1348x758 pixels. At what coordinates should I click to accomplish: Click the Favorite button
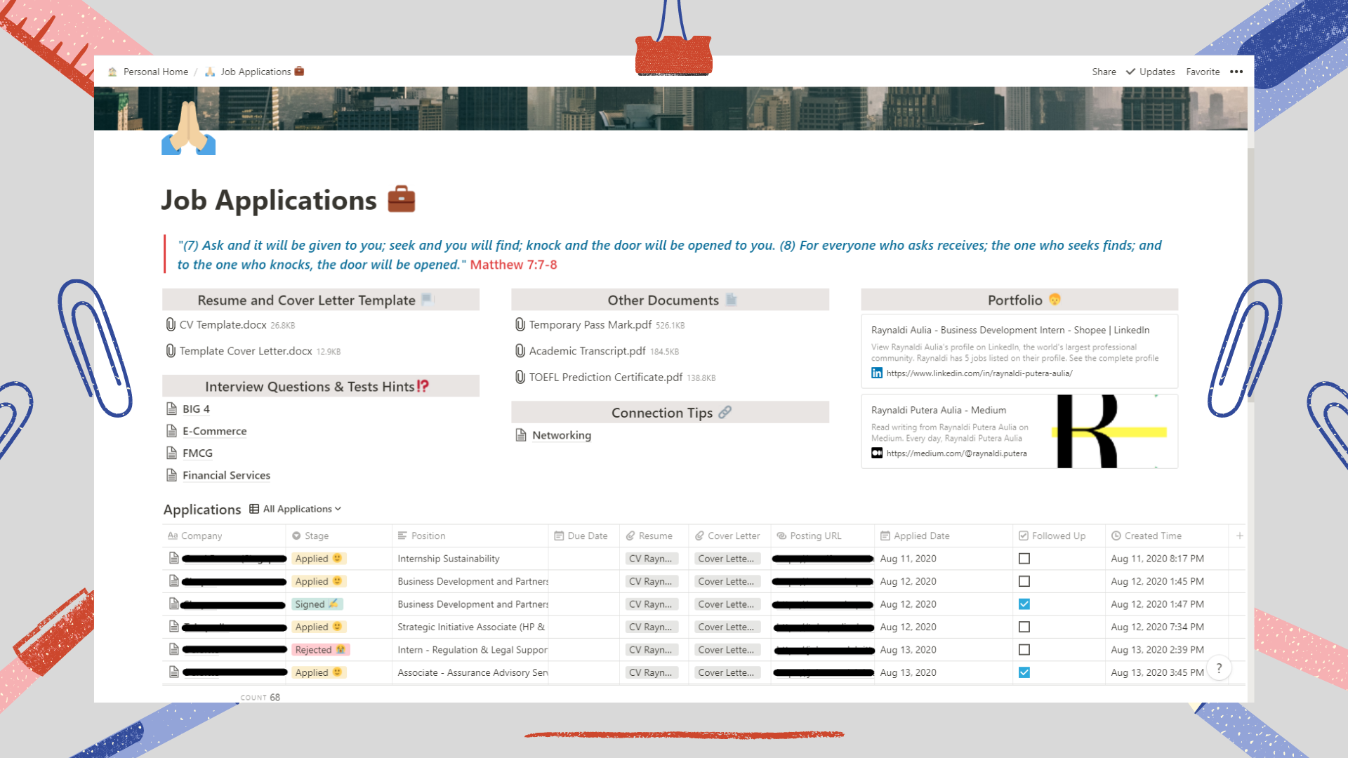click(x=1203, y=72)
